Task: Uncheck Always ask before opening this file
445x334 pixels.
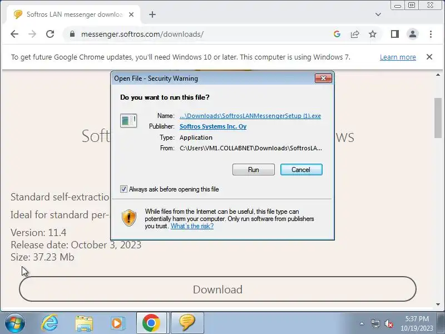Action: pyautogui.click(x=123, y=189)
